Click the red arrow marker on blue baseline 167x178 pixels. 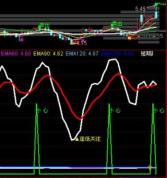150,167
